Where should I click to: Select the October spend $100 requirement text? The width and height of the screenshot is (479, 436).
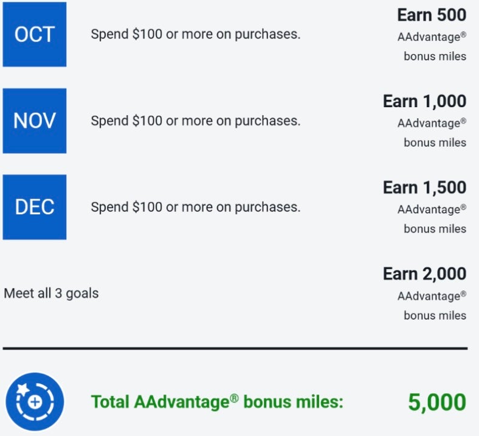[x=195, y=34]
